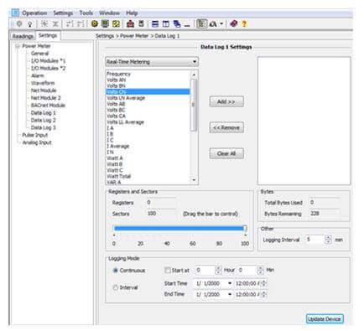364x331 pixels.
Task: Open the Window menu
Action: [x=109, y=13]
